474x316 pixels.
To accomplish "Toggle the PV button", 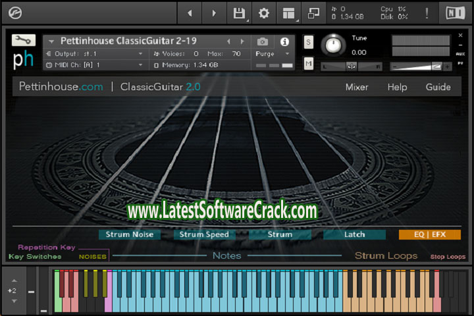I will [x=460, y=63].
